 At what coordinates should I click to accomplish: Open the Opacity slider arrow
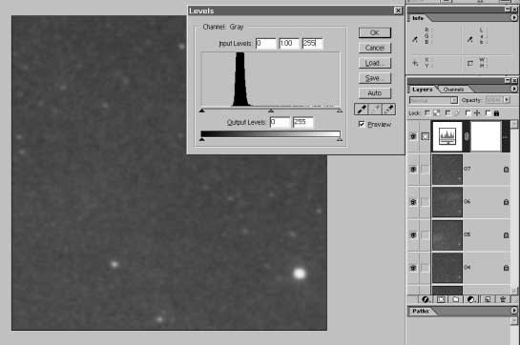point(507,99)
